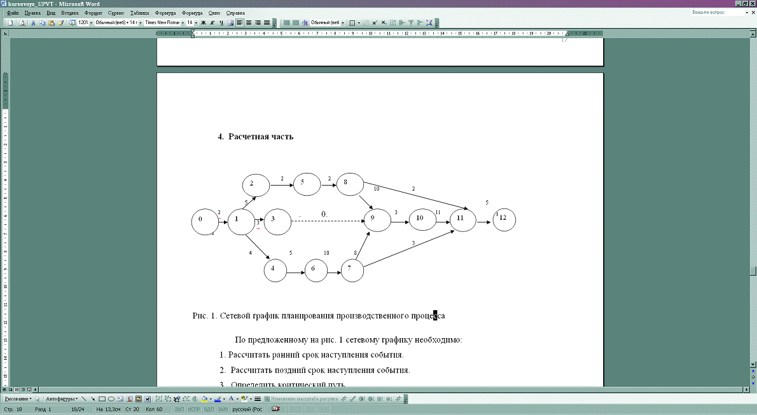
Task: Open the Файл menu
Action: coord(13,13)
